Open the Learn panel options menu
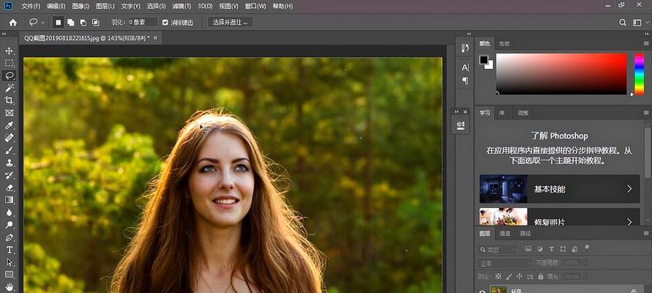Viewport: 652px width, 293px height. click(x=646, y=112)
